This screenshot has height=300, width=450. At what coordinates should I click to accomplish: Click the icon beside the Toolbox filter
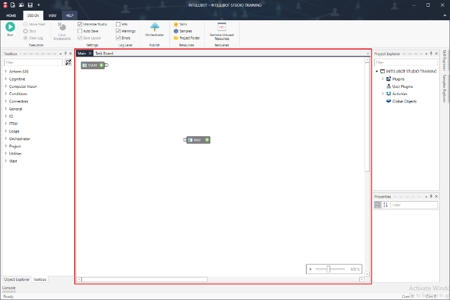click(x=68, y=62)
